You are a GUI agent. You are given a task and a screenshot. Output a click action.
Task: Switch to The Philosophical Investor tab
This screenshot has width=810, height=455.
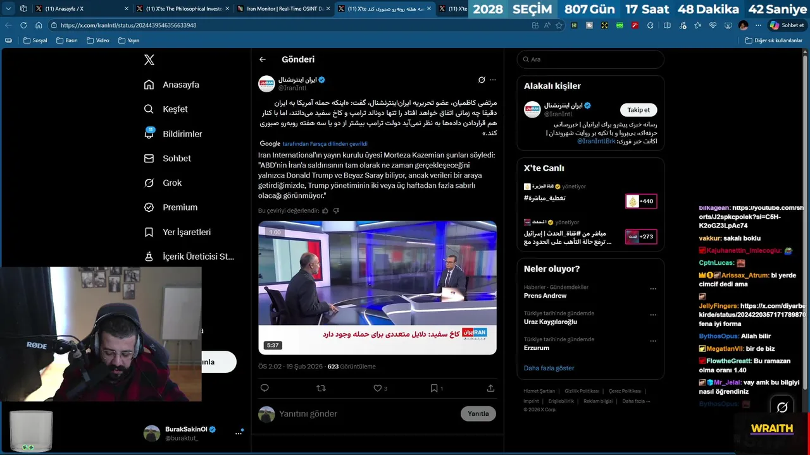pyautogui.click(x=183, y=9)
